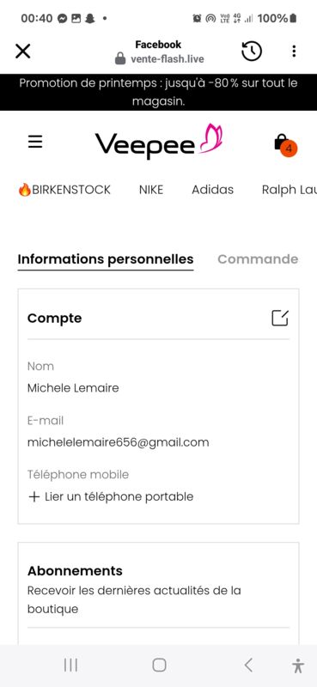Image resolution: width=317 pixels, height=687 pixels.
Task: Open the Adidas category
Action: (x=213, y=190)
